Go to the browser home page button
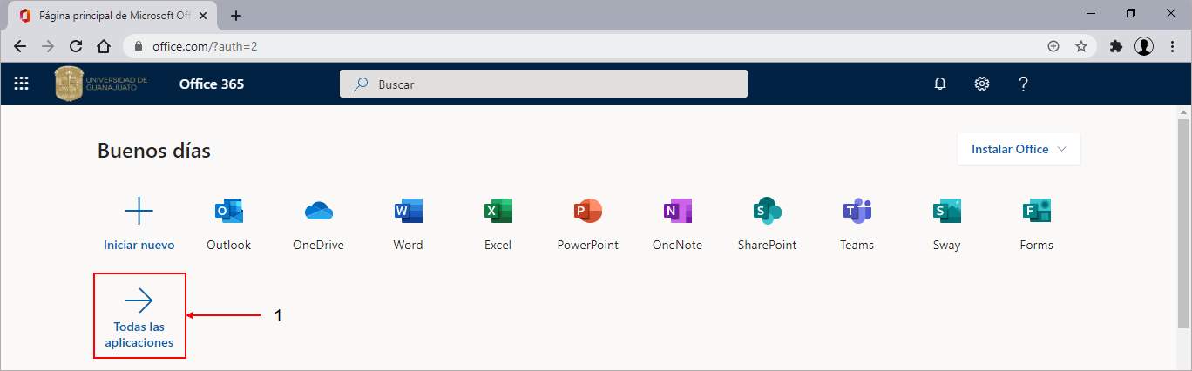The height and width of the screenshot is (371, 1192). click(104, 46)
